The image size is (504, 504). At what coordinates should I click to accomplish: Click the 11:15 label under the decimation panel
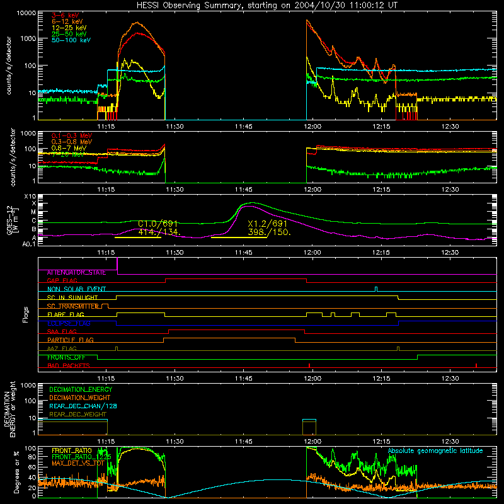[x=106, y=442]
